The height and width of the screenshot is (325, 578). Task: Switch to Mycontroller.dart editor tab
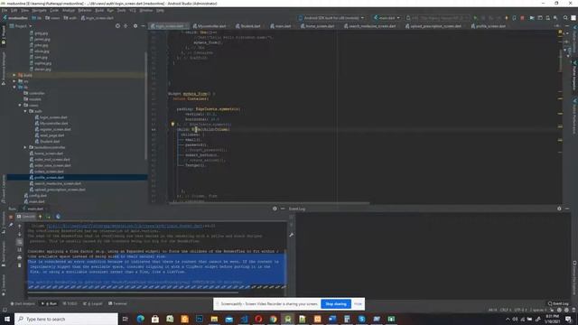(x=210, y=26)
